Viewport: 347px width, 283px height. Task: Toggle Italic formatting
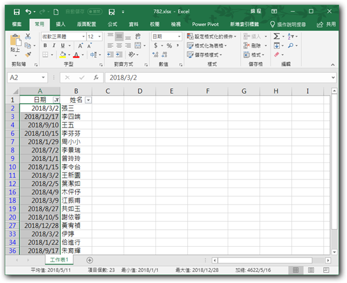click(54, 45)
